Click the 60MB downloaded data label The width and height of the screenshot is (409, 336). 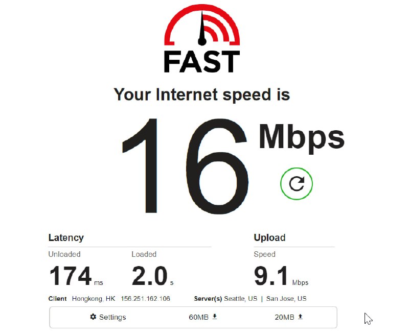click(x=198, y=317)
